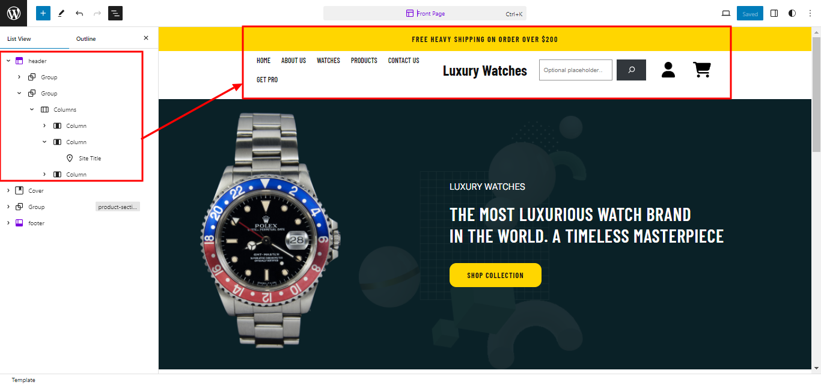Open the device preview laptop icon
This screenshot has width=821, height=385.
pos(726,13)
